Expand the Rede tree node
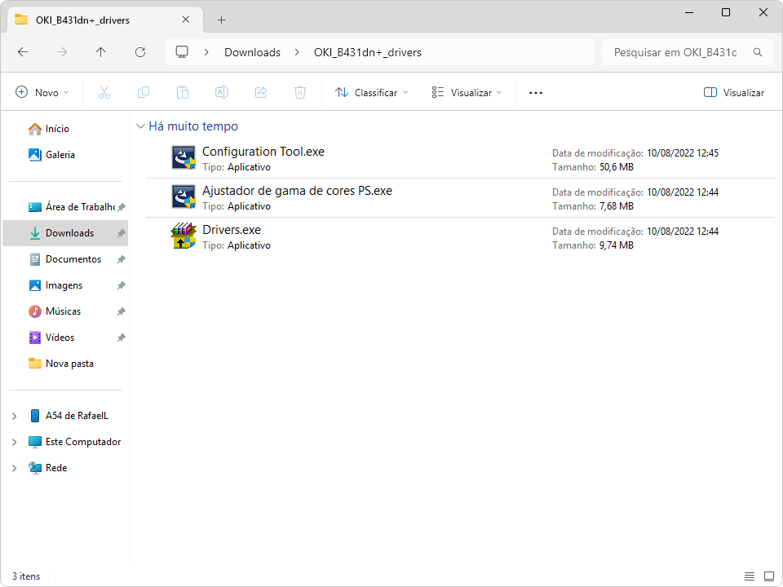The width and height of the screenshot is (783, 587). click(15, 468)
